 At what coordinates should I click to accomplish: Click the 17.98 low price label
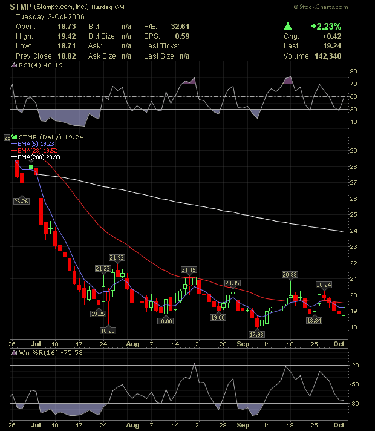(256, 334)
